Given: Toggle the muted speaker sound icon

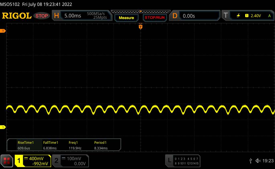Looking at the screenshot, I should 258,161.
